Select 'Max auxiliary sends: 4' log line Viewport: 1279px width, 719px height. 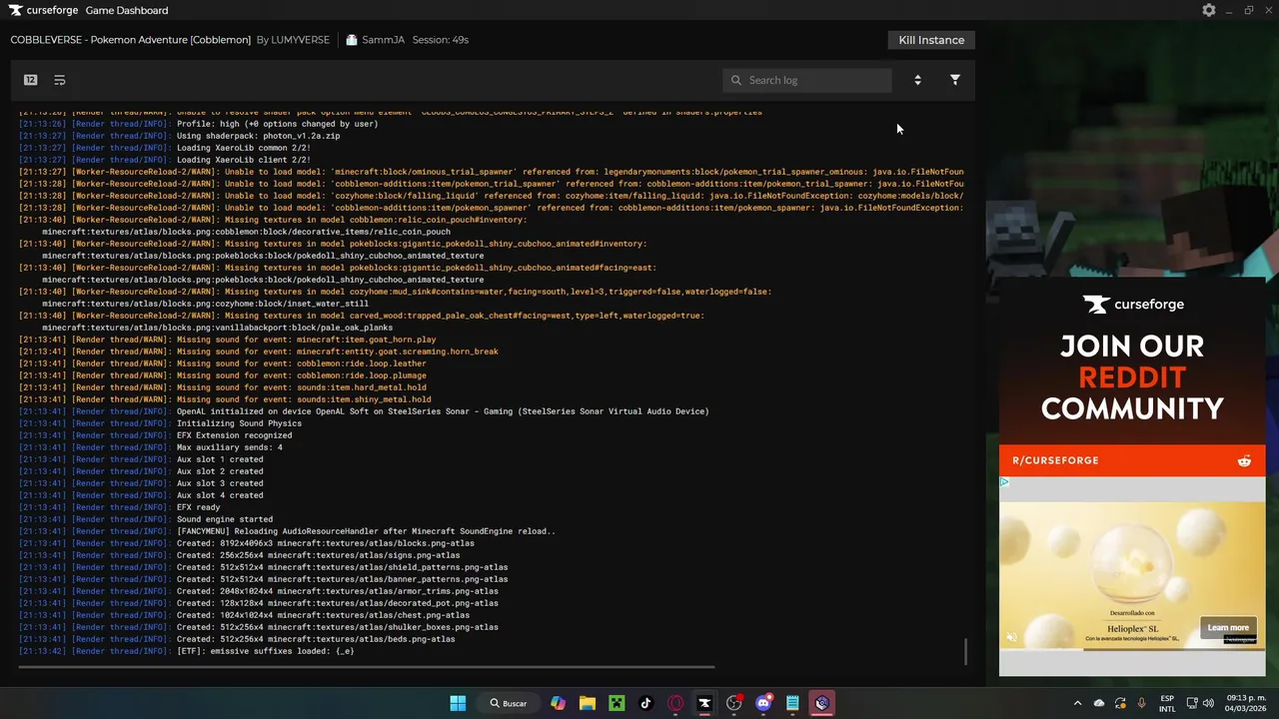point(151,447)
